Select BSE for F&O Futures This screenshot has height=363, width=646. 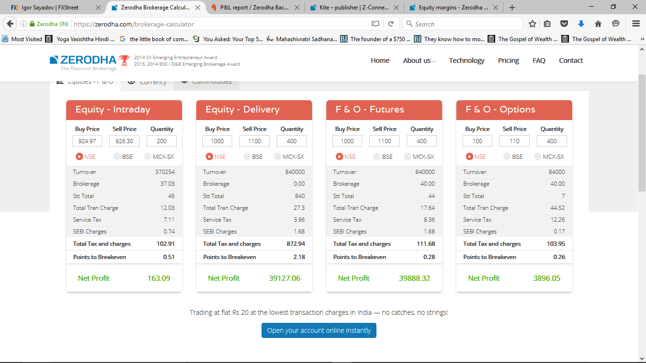377,156
